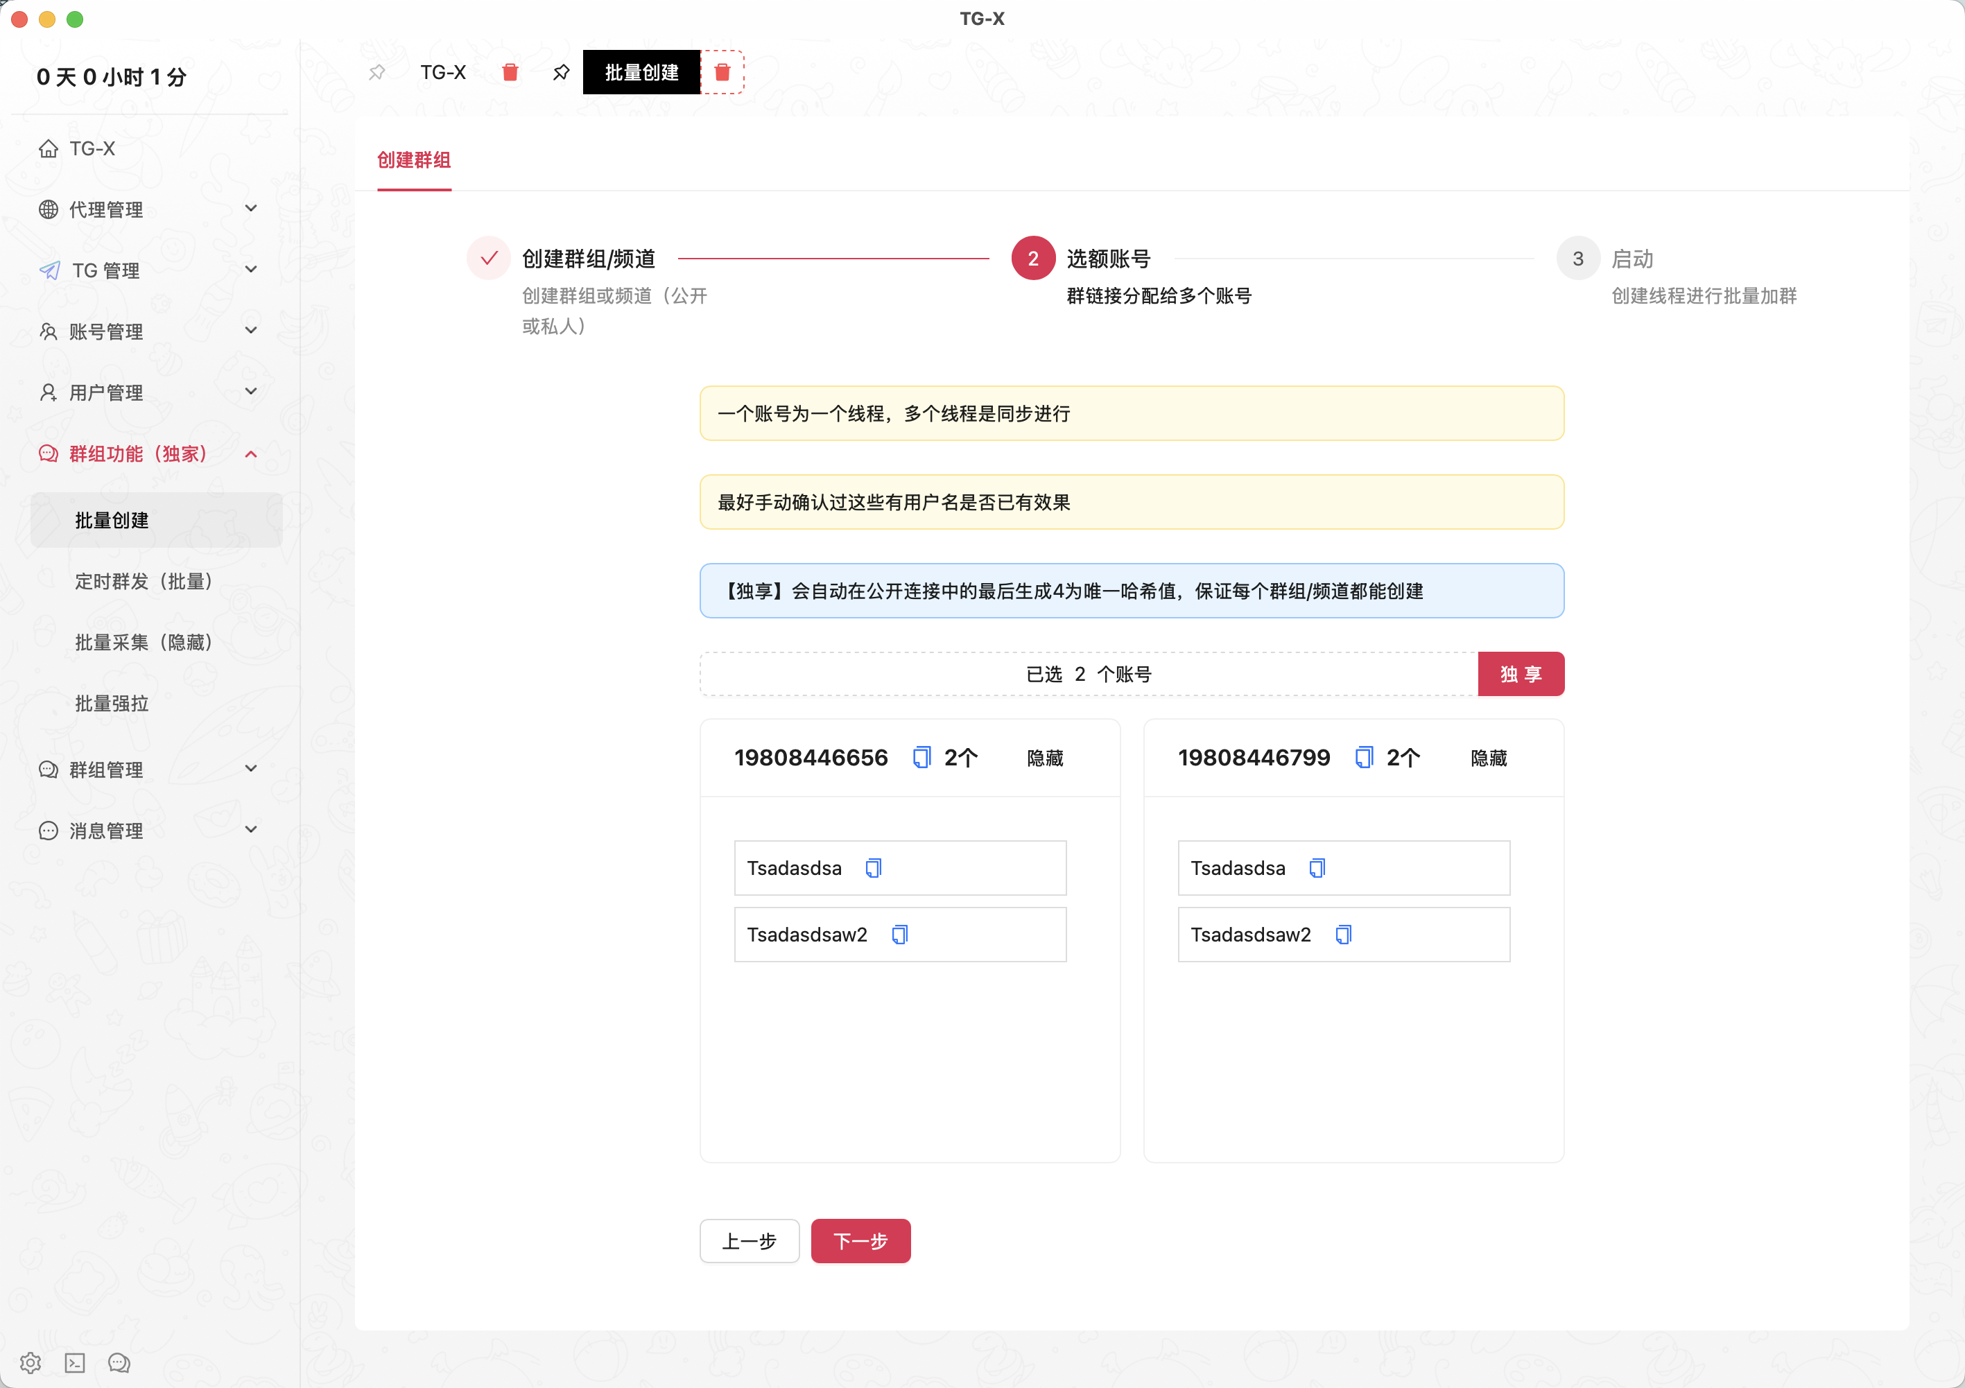Copy Tsadasdsaw2 under account 19808446799
The image size is (1965, 1388).
(x=1344, y=935)
